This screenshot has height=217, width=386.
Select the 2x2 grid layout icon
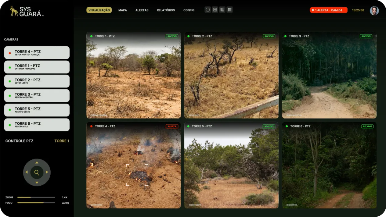215,10
